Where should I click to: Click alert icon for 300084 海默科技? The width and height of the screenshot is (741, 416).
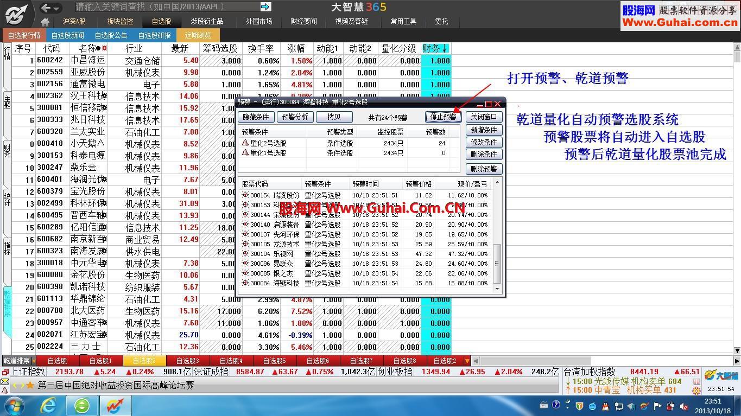[x=245, y=283]
